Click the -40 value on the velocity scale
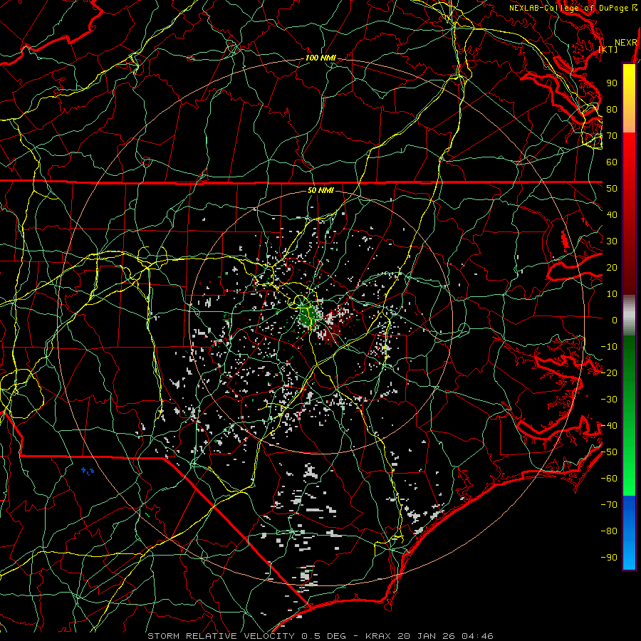The width and height of the screenshot is (641, 641). [609, 426]
